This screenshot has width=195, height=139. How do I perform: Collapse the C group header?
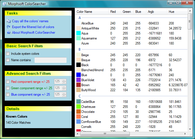80,96
